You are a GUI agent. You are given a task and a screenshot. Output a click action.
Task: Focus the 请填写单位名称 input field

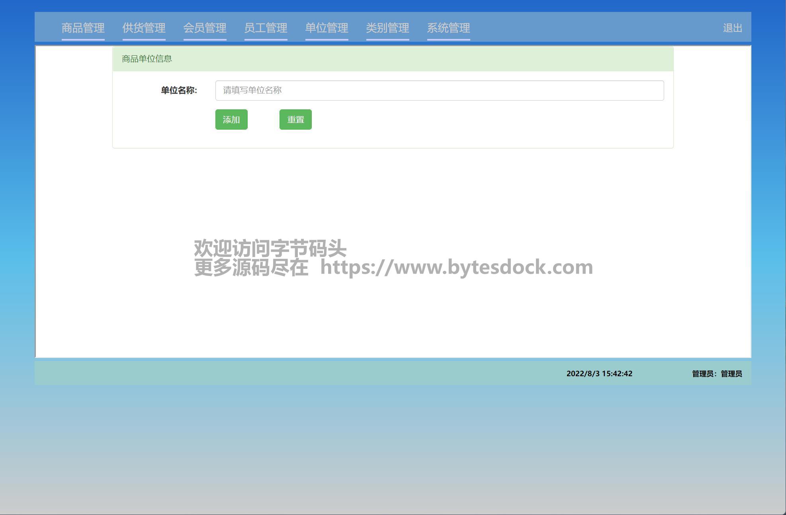point(439,90)
